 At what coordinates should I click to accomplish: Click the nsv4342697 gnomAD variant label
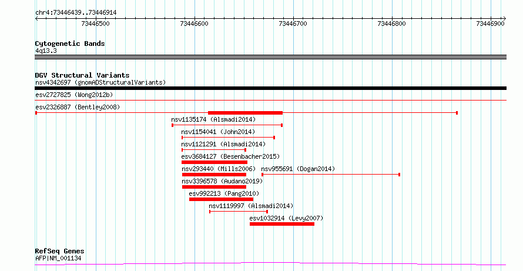pos(100,82)
